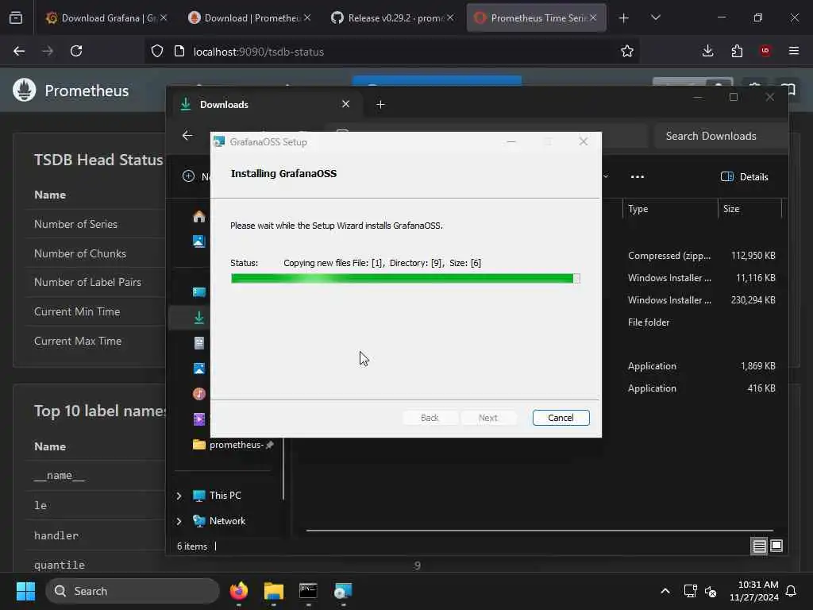
Task: Toggle the Details pane button
Action: click(745, 177)
